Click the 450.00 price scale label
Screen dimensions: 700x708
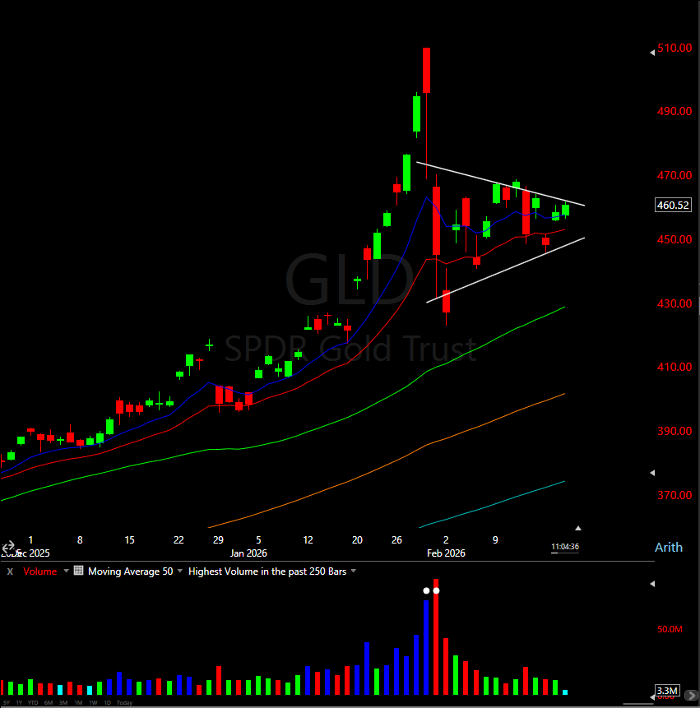click(675, 239)
